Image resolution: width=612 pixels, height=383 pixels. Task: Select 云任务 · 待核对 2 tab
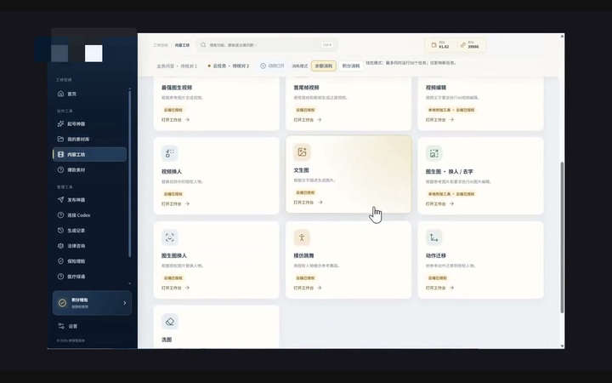229,66
